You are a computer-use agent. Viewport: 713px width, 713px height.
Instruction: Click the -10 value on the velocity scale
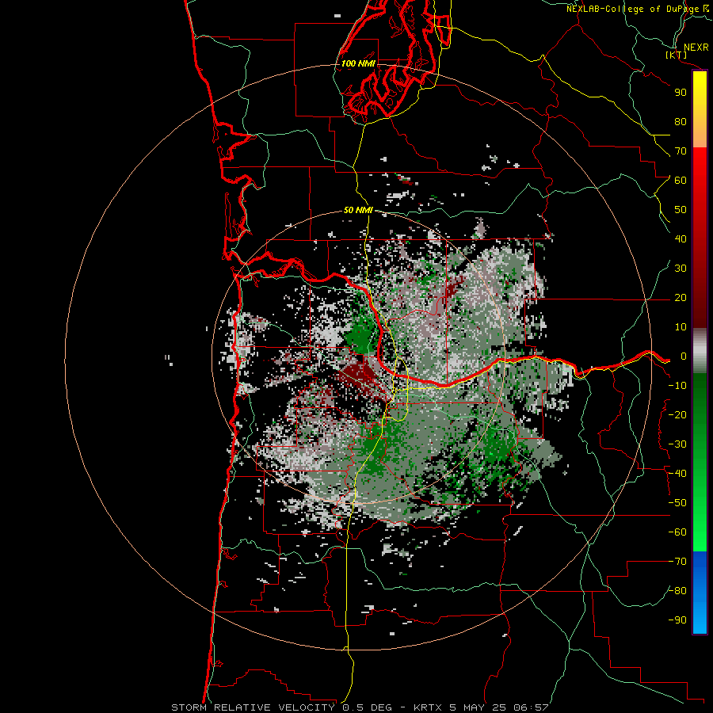point(677,386)
